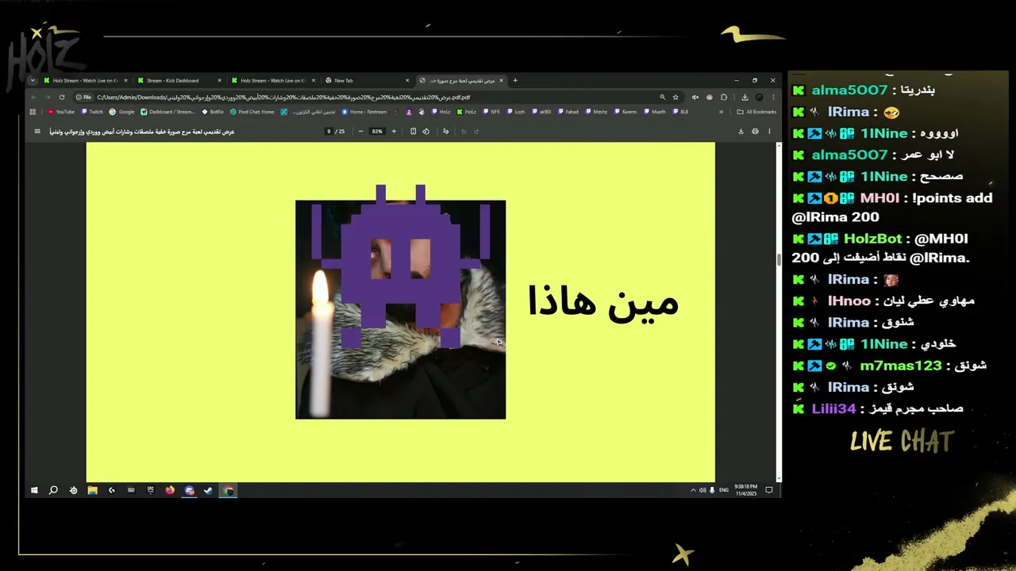Open File Explorer from taskbar

click(92, 491)
